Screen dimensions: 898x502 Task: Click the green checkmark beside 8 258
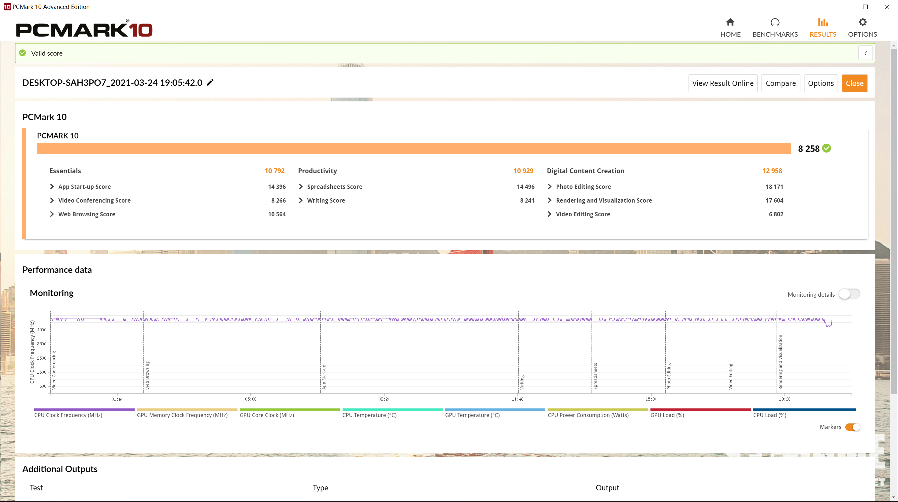pyautogui.click(x=826, y=148)
